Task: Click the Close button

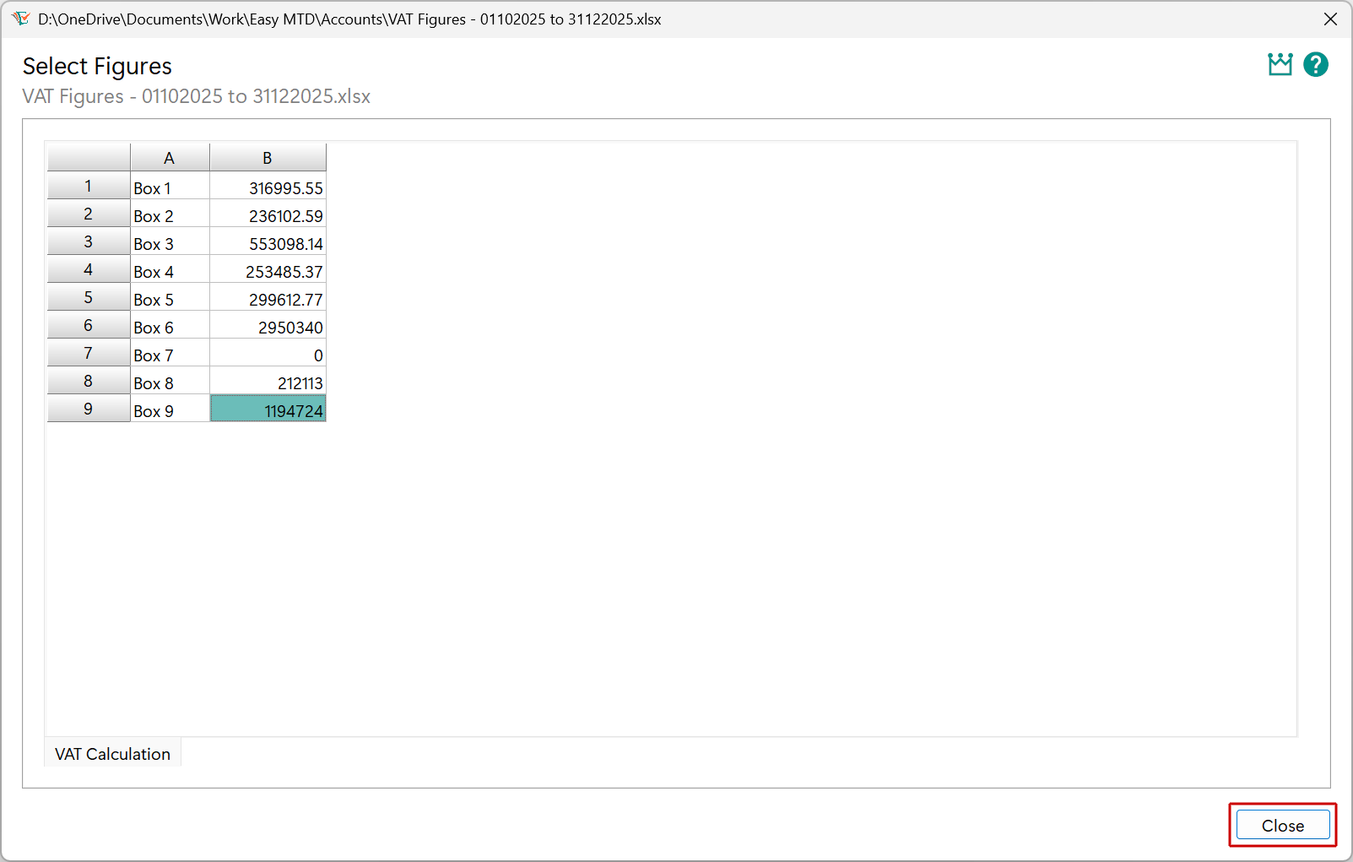Action: click(x=1281, y=825)
